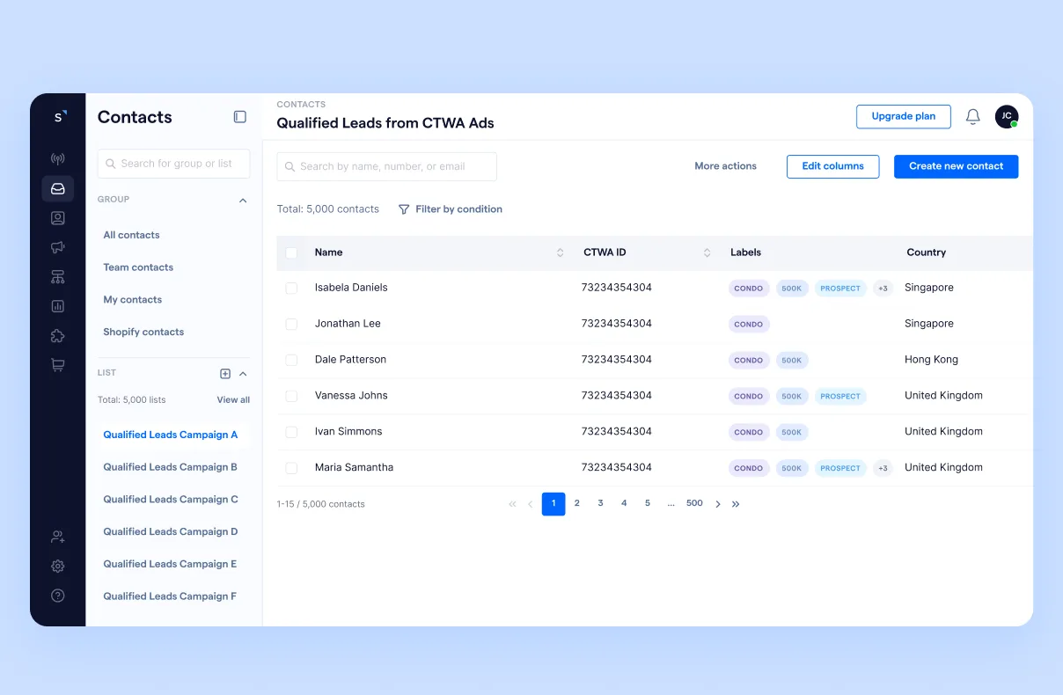Select Shopify contacts group
1063x695 pixels.
click(x=143, y=332)
